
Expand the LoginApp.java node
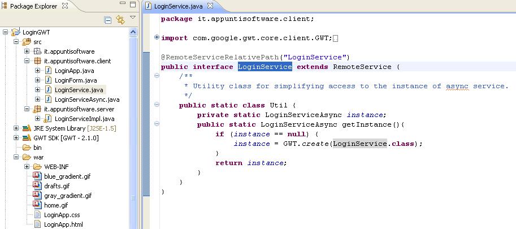[37, 71]
